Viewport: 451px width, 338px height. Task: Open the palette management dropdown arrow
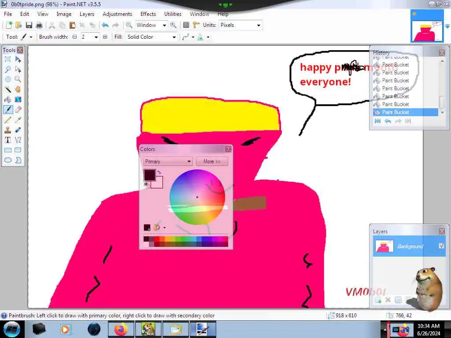click(x=165, y=228)
